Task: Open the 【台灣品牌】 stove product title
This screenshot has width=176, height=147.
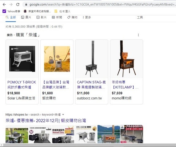Action: click(56, 85)
